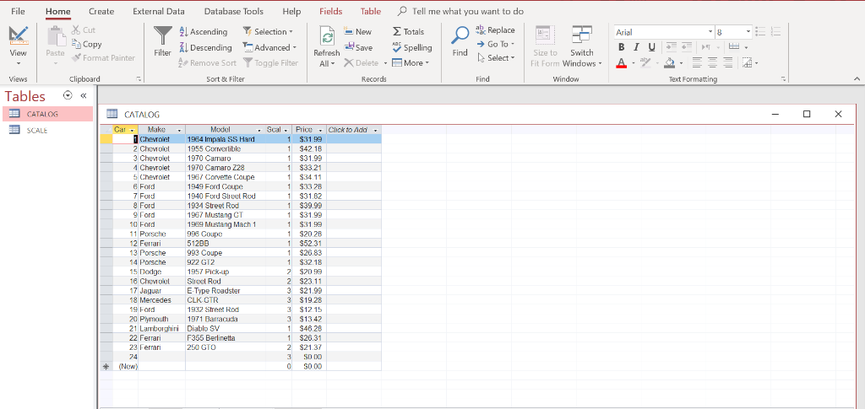Open the File tab
Screen dimensions: 865x409
pyautogui.click(x=19, y=11)
